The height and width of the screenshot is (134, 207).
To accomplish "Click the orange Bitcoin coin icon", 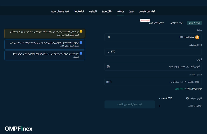I will [197, 37].
